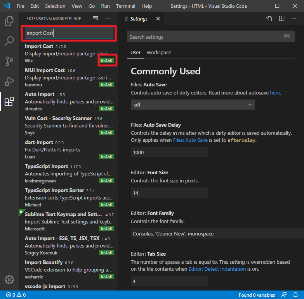Open the MUI Import Cost listing title
This screenshot has height=299, width=304.
(x=45, y=70)
